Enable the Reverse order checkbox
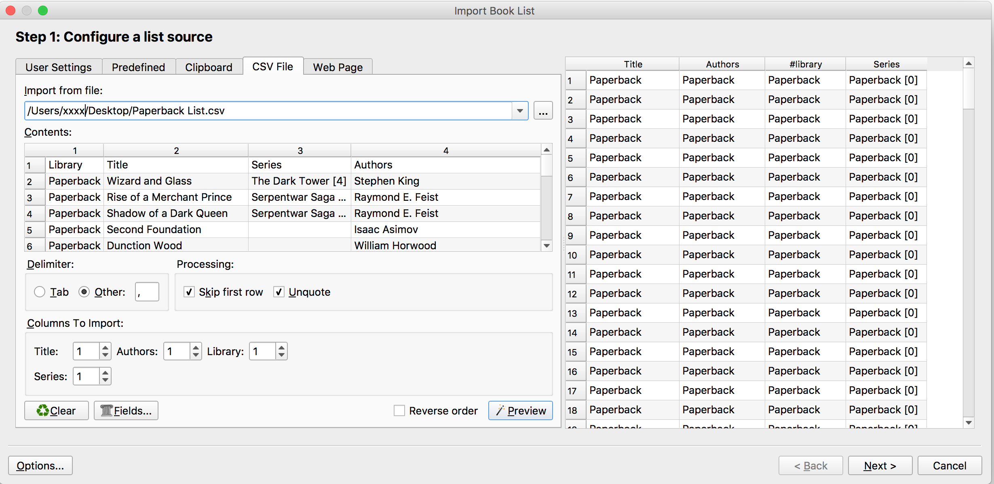The height and width of the screenshot is (484, 994). [x=399, y=410]
